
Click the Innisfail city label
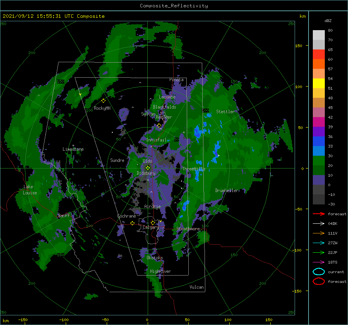pyautogui.click(x=156, y=140)
